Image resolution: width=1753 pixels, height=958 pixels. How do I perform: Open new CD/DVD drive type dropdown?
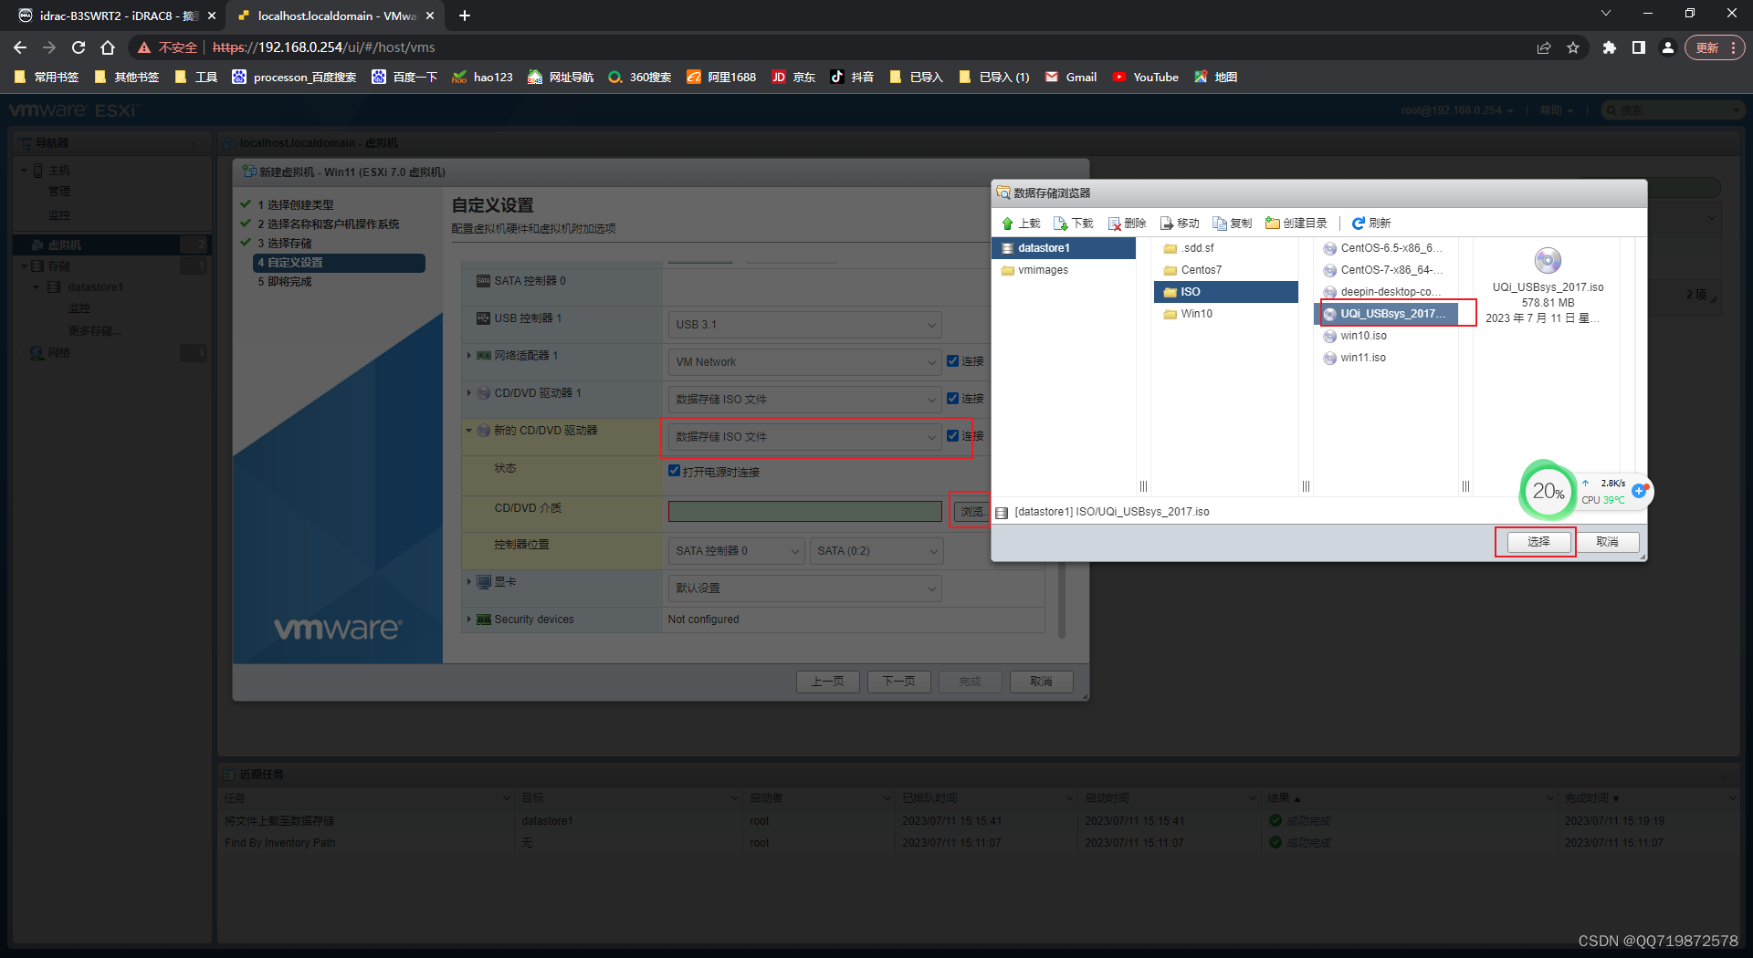point(804,437)
